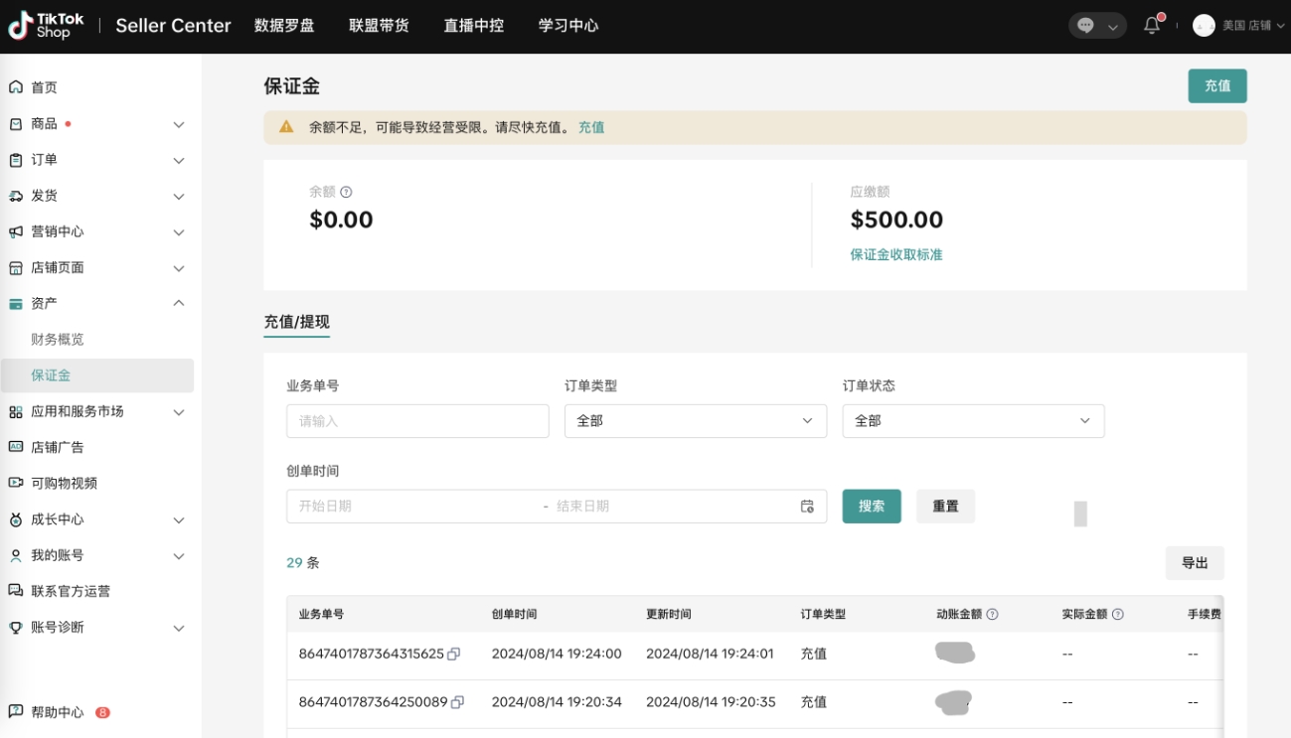Click the 帮助中心 help icon

[16, 712]
